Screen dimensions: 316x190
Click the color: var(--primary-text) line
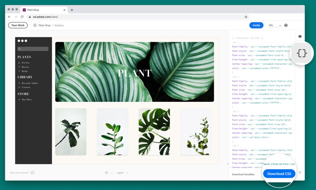[x=251, y=138]
